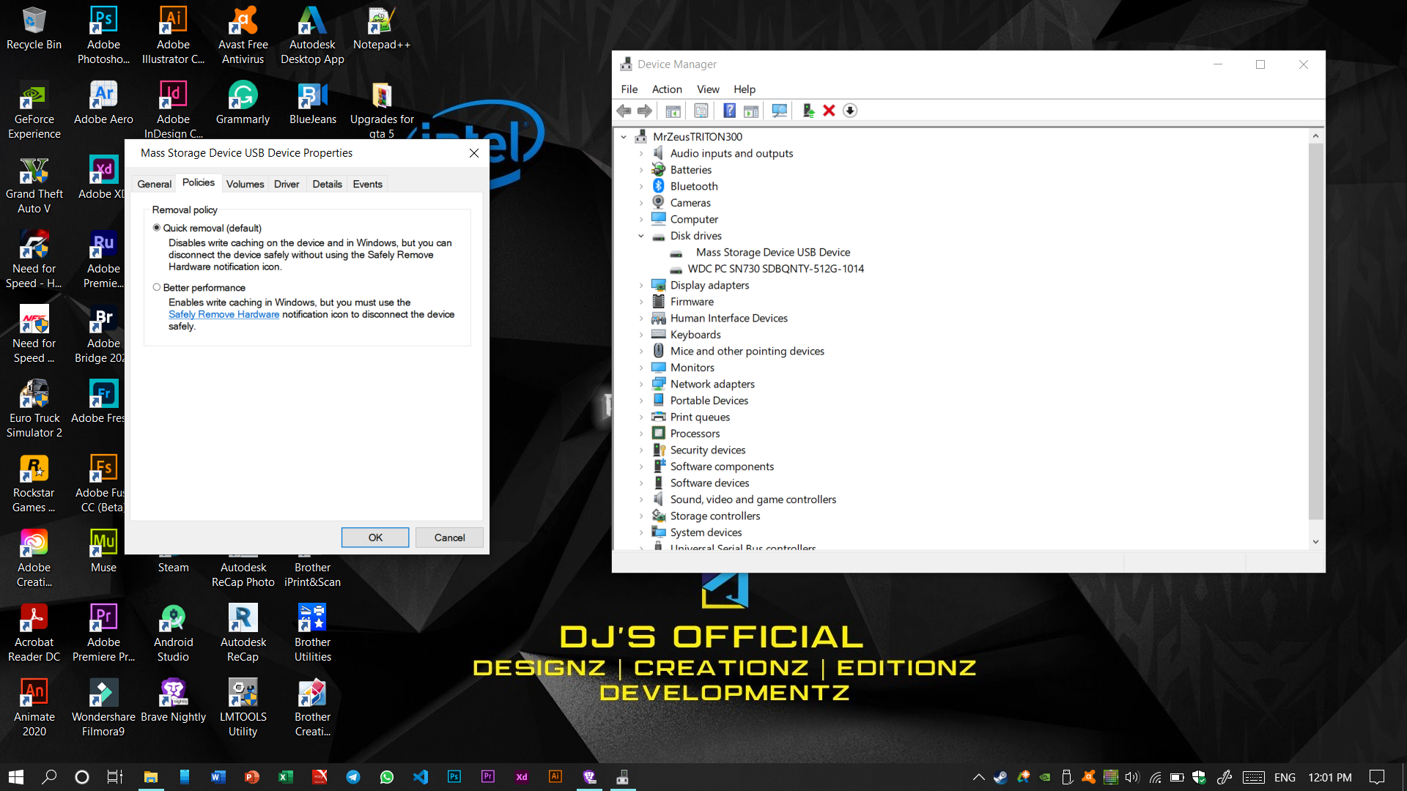Open the Acrobat Reader DC shortcut
1407x791 pixels.
34,634
